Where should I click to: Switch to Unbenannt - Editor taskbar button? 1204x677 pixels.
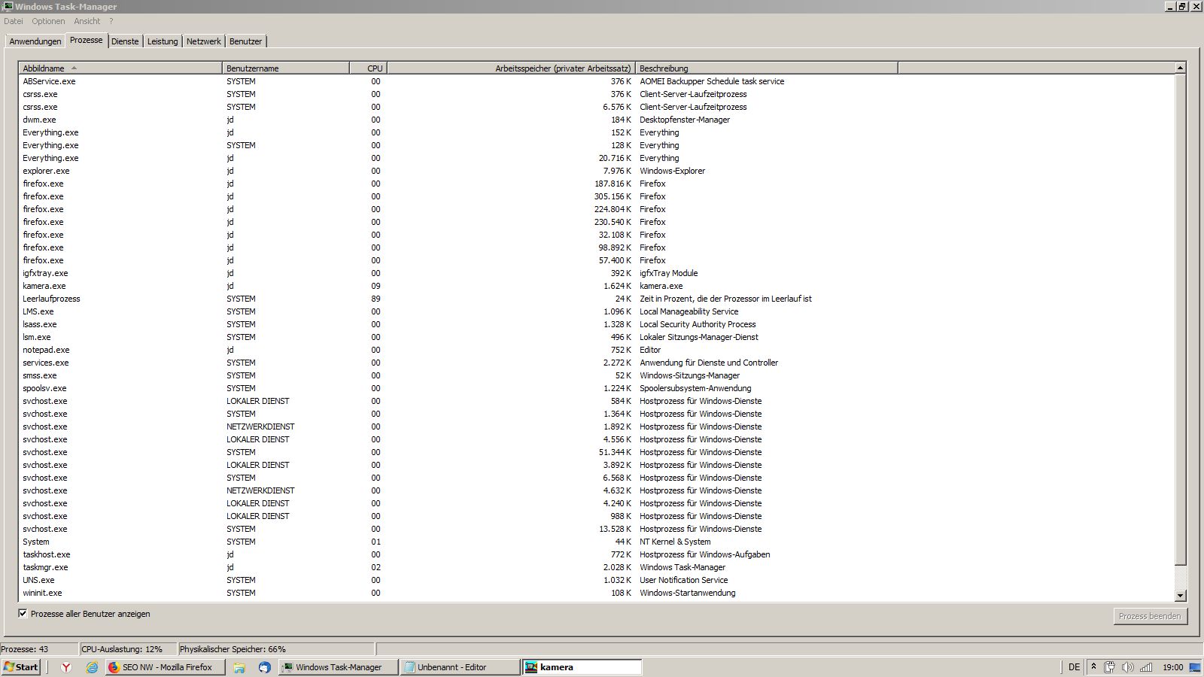[461, 667]
